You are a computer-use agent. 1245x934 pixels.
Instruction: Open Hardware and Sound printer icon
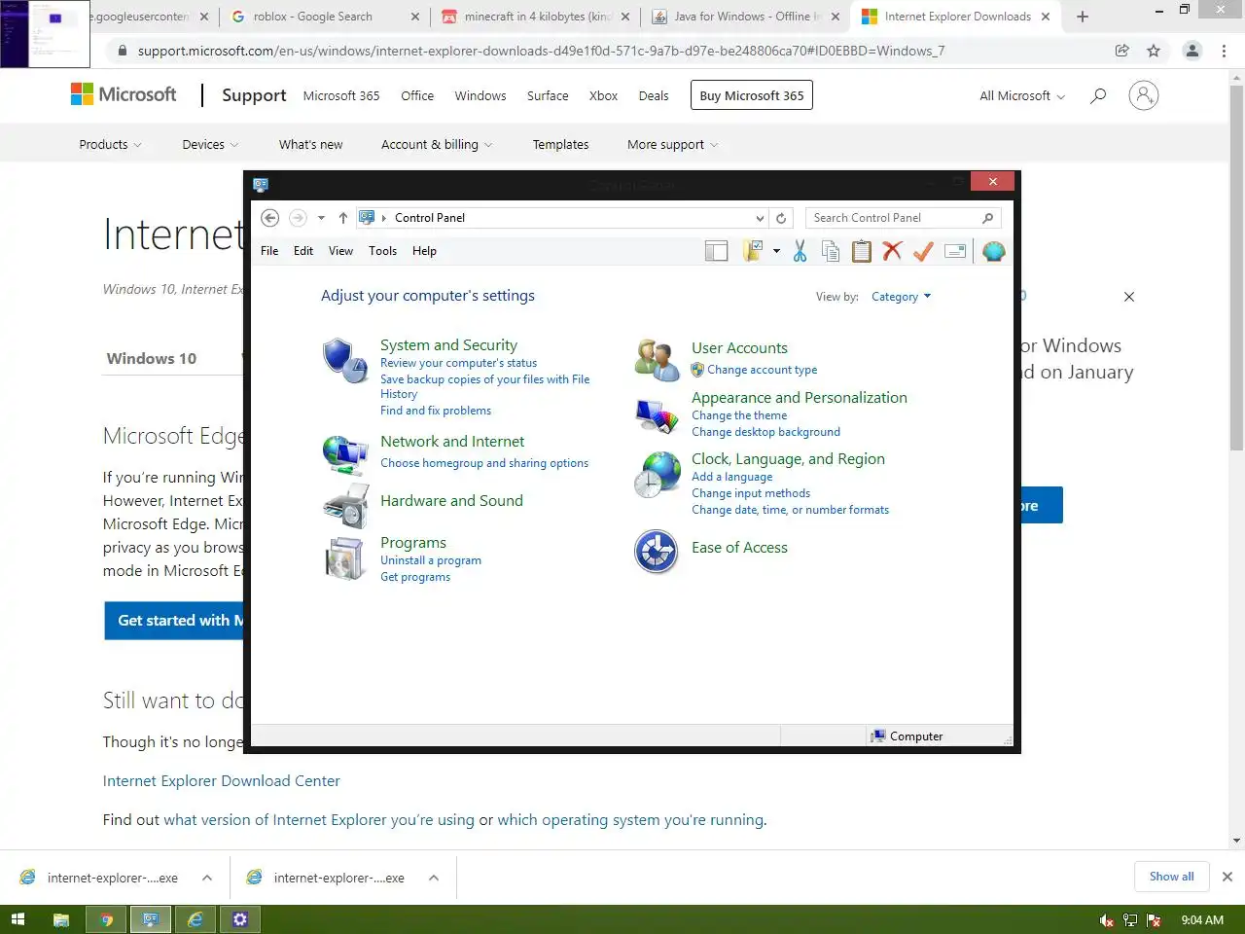[x=346, y=505]
